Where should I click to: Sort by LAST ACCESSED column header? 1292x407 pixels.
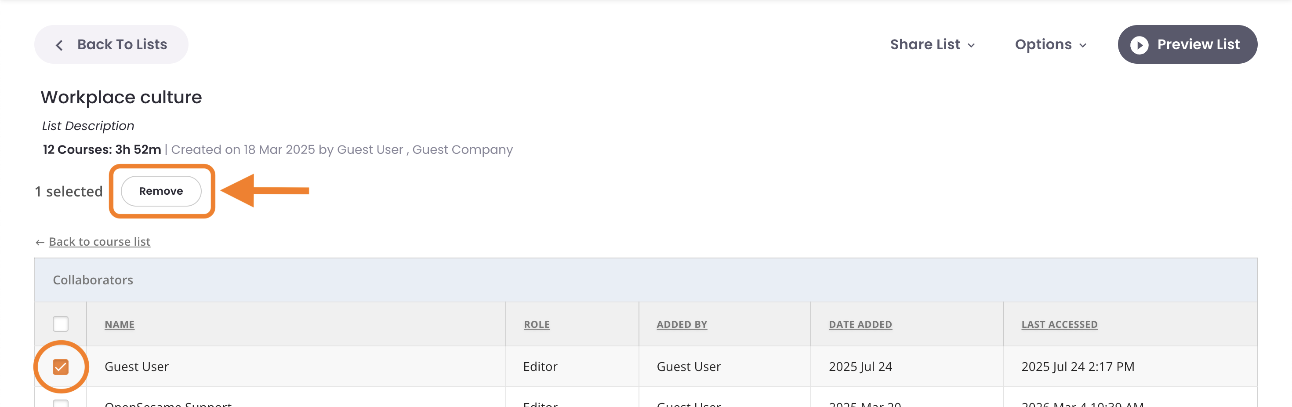click(1059, 324)
